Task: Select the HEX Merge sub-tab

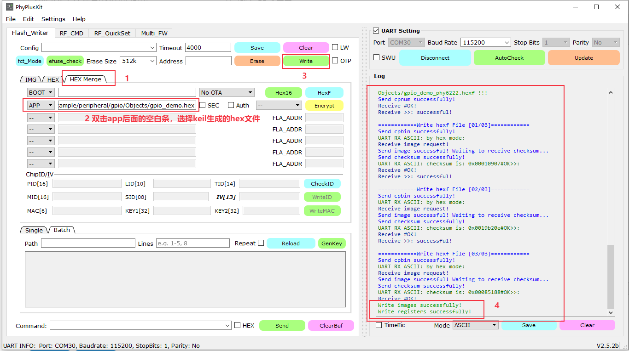Action: [x=86, y=79]
